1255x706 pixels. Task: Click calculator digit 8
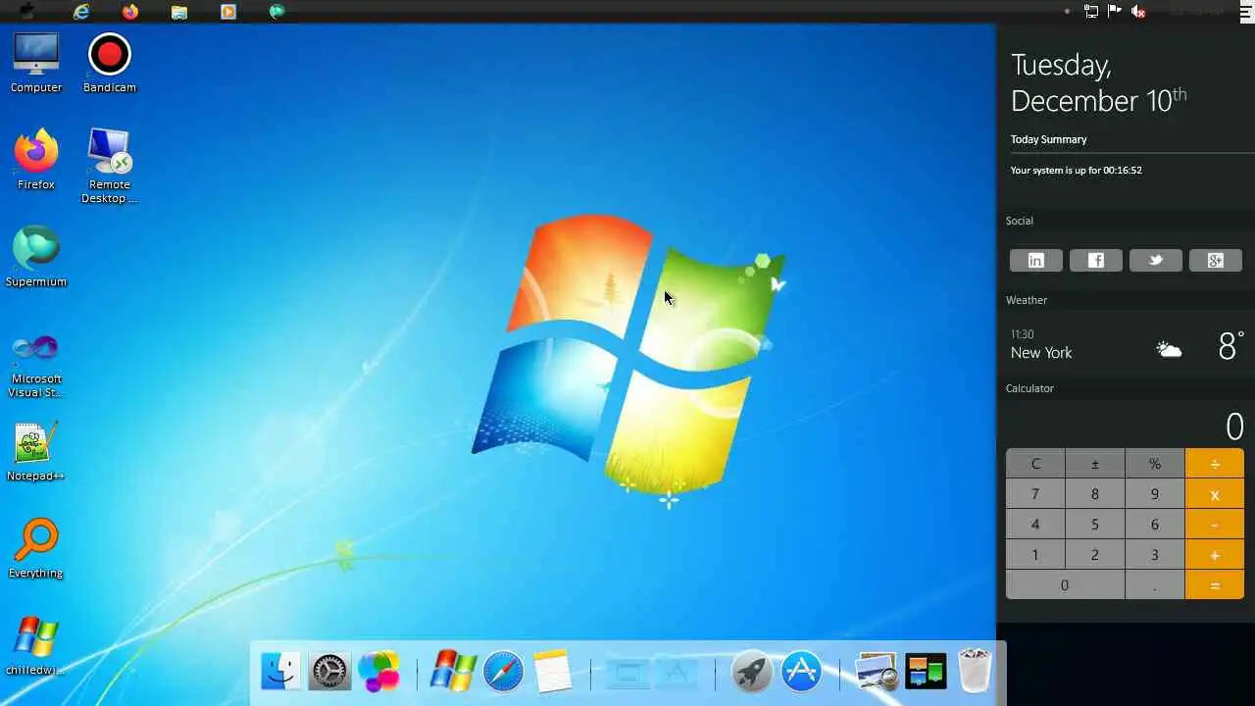click(1095, 494)
